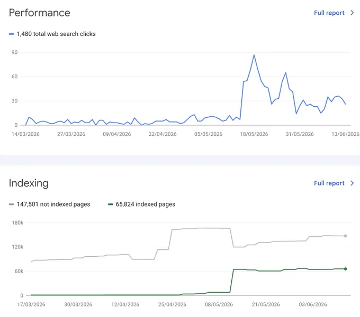Click the 08/05/2026 date label on indexing chart
Image resolution: width=360 pixels, height=317 pixels.
[219, 305]
